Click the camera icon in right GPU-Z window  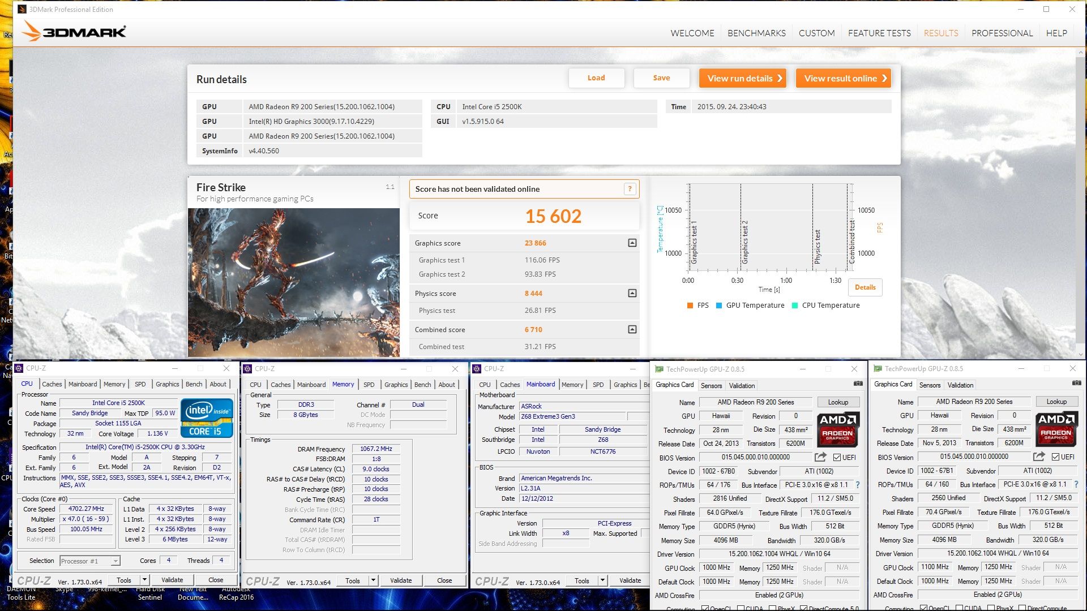[1076, 384]
